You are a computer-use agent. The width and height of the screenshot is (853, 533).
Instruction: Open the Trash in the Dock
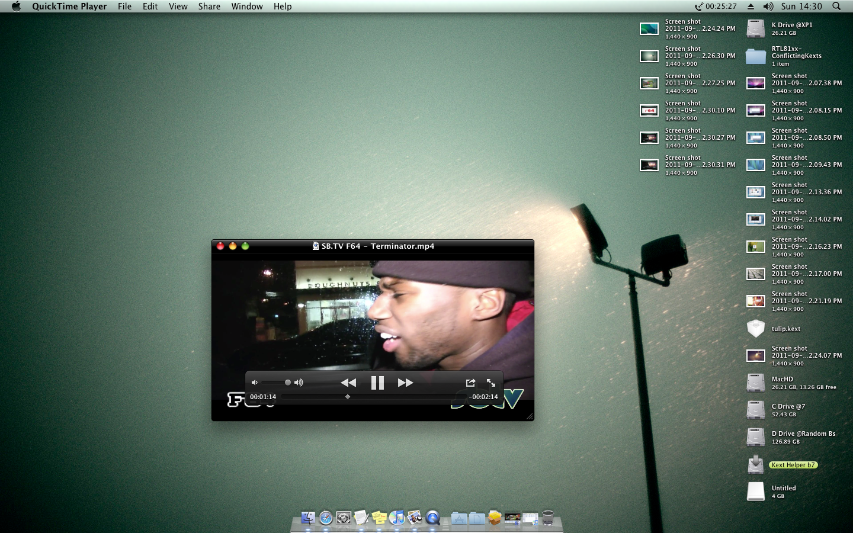point(548,518)
